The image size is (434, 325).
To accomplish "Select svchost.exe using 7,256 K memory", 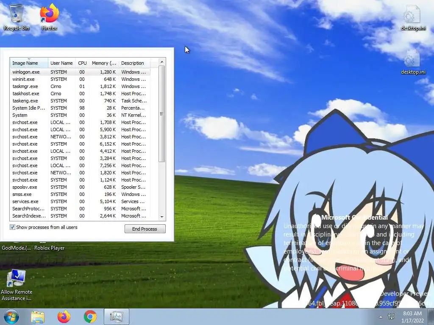I will point(80,165).
